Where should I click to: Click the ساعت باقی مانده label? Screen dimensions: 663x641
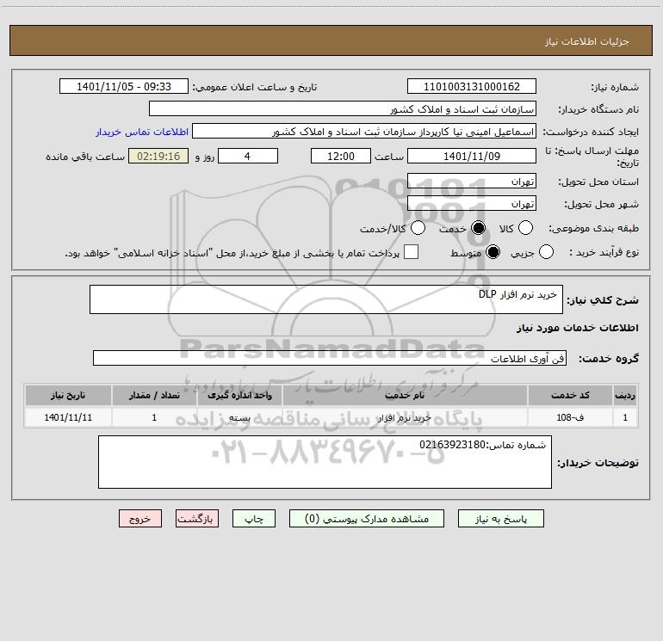point(85,157)
